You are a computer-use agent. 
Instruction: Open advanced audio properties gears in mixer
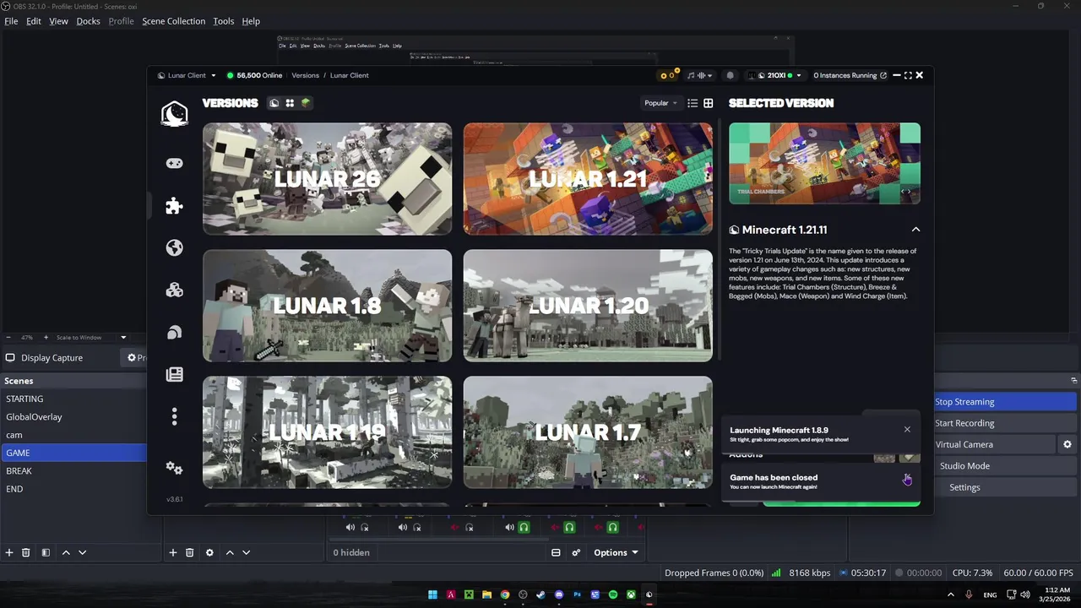576,552
